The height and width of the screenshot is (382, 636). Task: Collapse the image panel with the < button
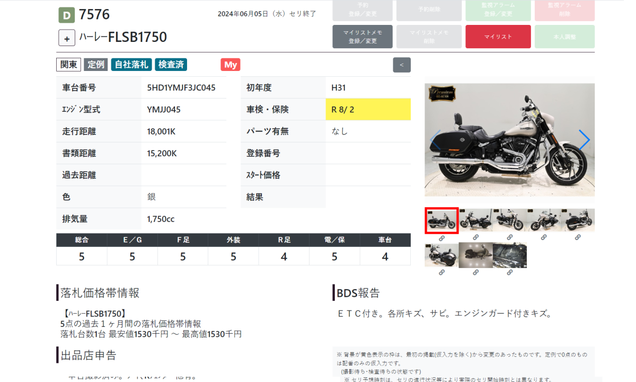[402, 65]
